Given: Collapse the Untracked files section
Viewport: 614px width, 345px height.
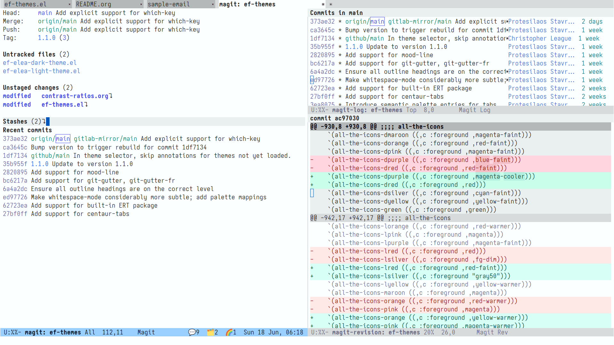Looking at the screenshot, I should [x=36, y=54].
